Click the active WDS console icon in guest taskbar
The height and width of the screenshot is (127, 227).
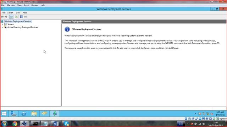pos(55,114)
